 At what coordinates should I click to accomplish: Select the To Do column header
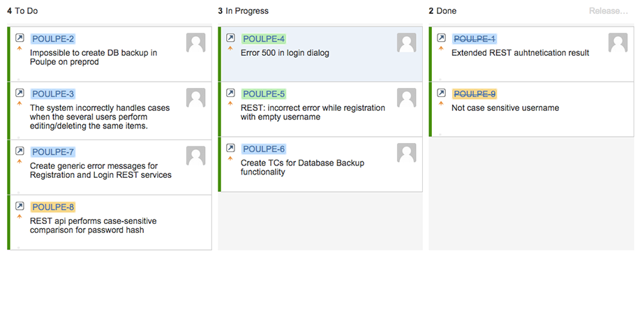point(22,11)
